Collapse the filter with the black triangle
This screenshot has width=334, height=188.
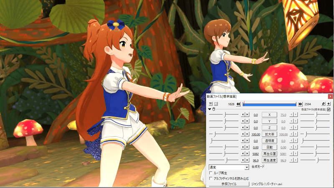pos(210,109)
